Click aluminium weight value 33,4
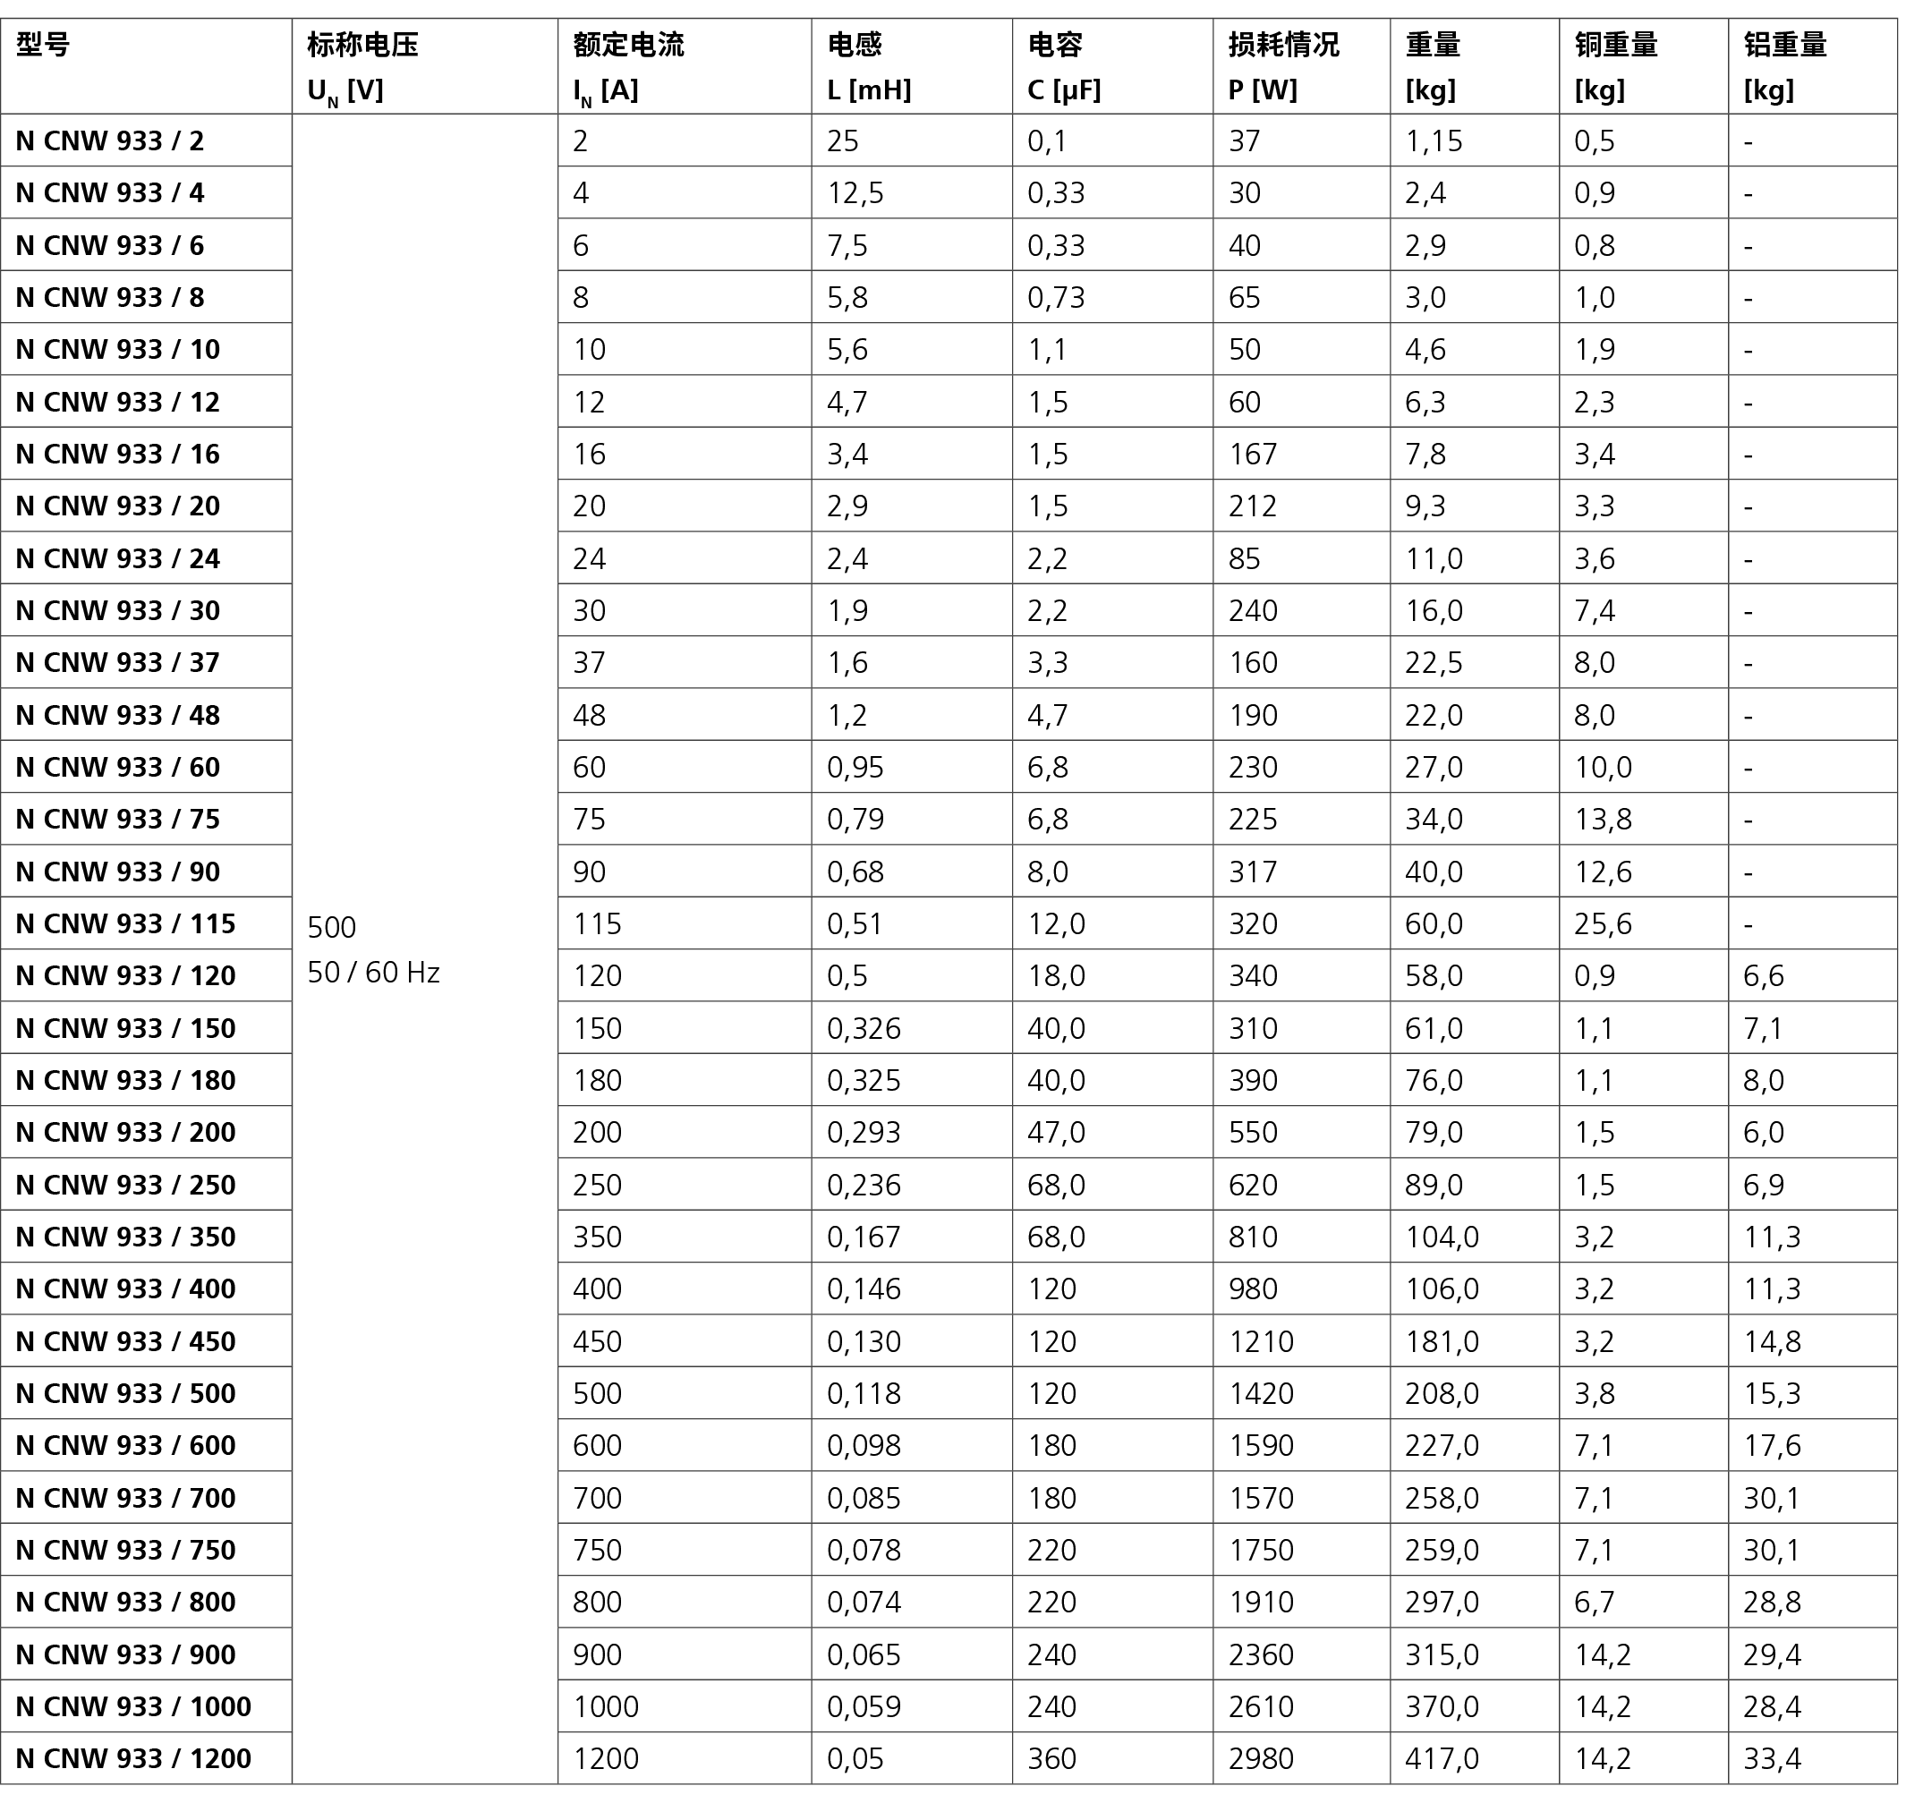 (1772, 1759)
